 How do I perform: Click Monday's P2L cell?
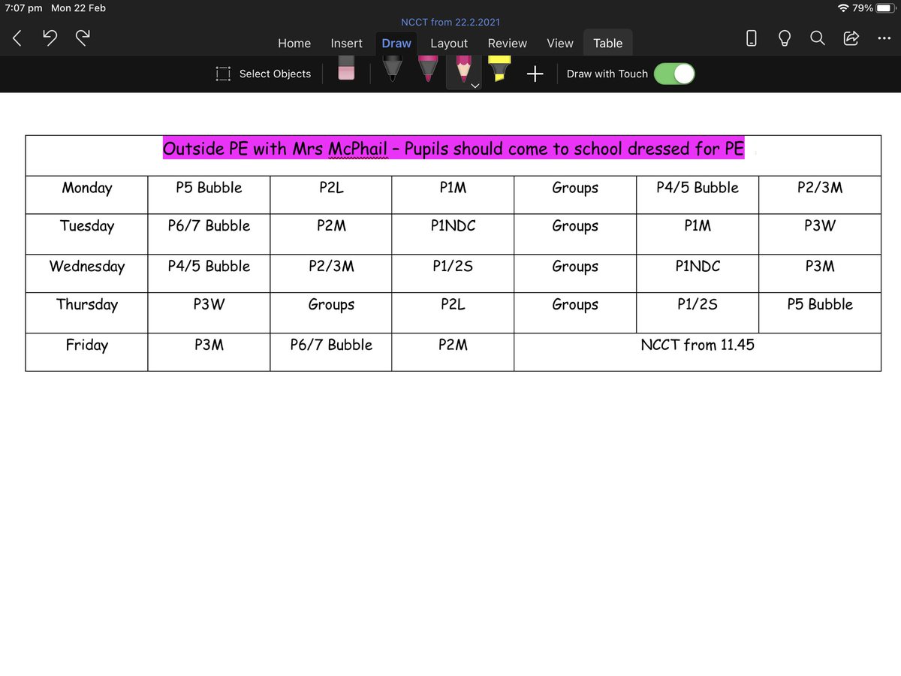tap(331, 195)
